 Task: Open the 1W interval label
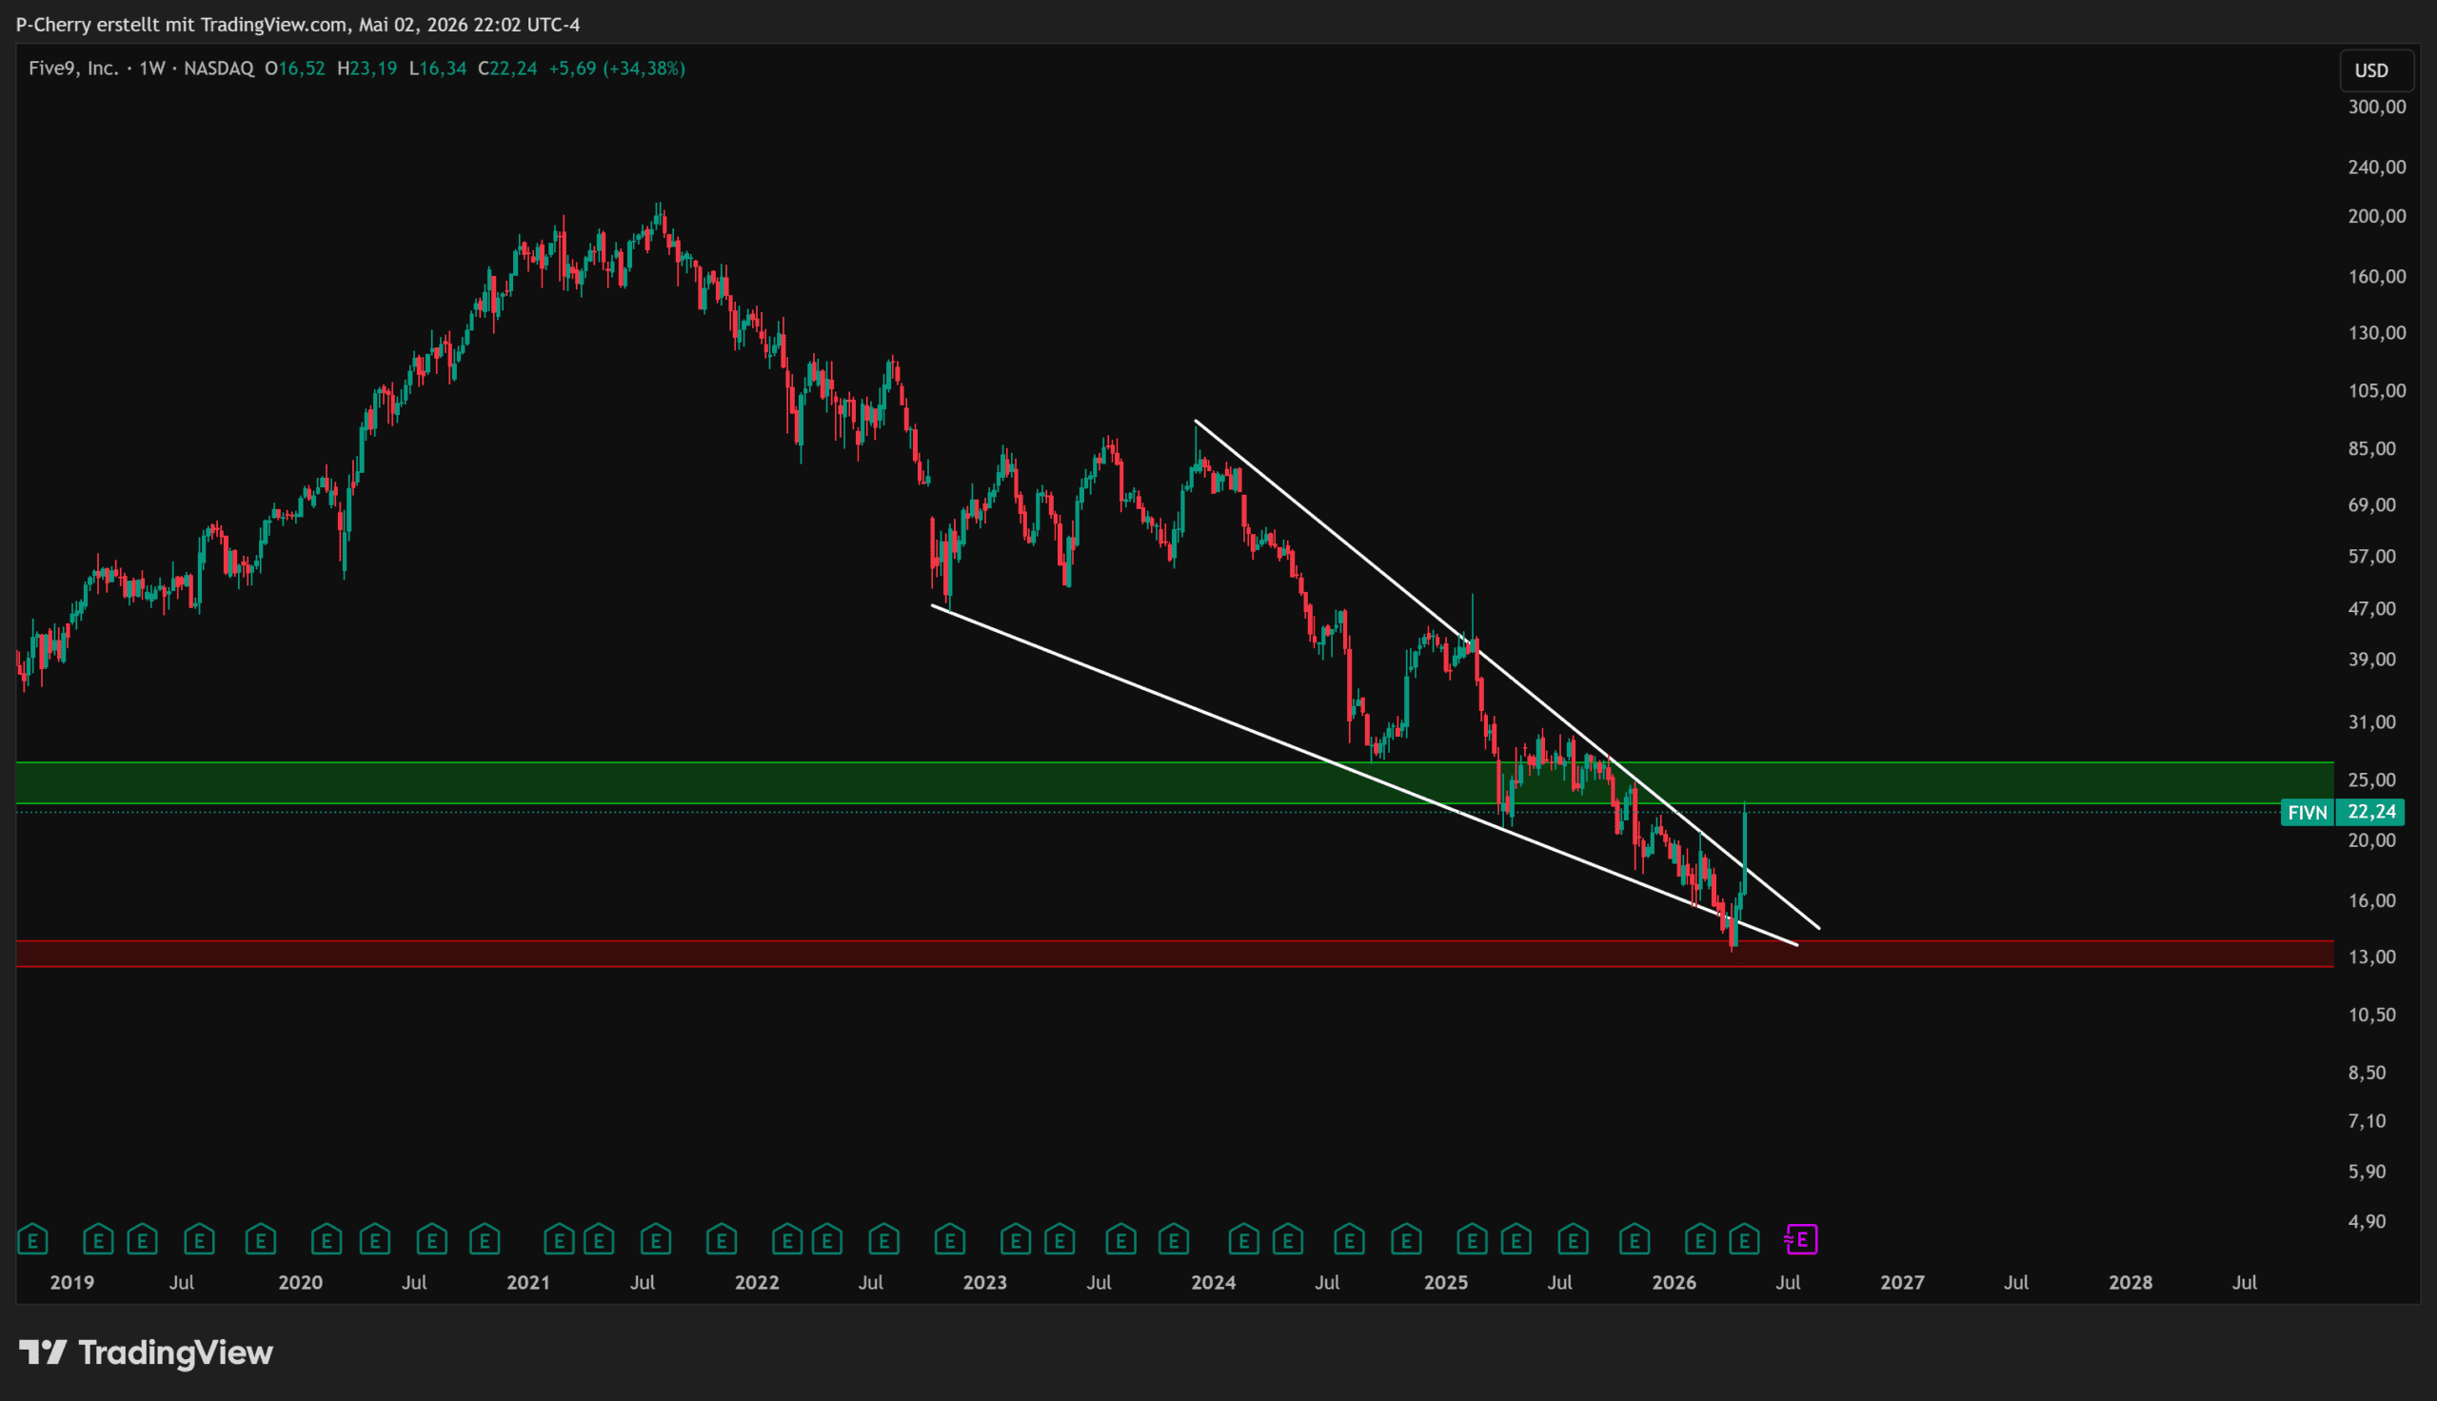coord(152,69)
